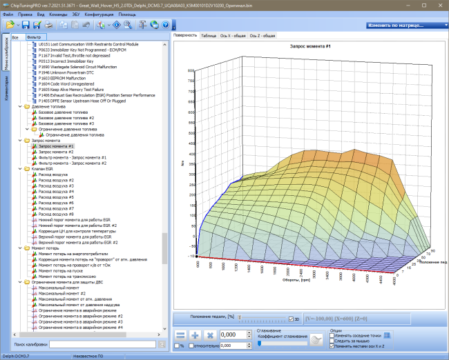Collapse the Момент потерь folder
This screenshot has width=449, height=360.
point(20,248)
